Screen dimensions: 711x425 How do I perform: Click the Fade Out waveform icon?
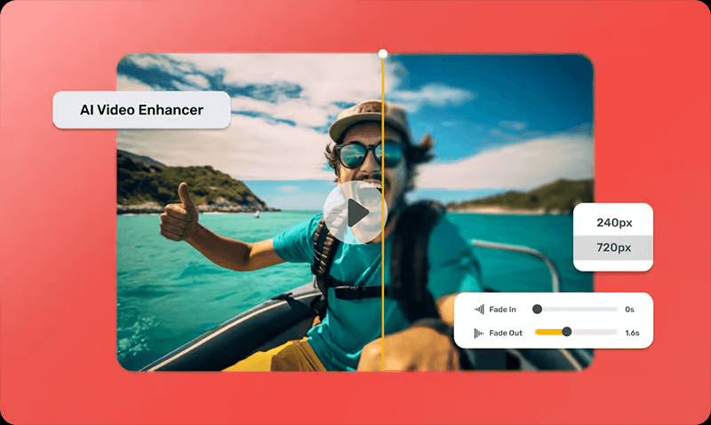pos(479,333)
